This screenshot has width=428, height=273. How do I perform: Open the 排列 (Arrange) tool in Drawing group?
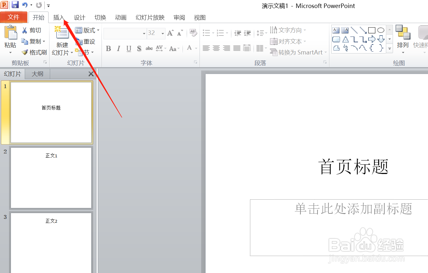click(403, 38)
